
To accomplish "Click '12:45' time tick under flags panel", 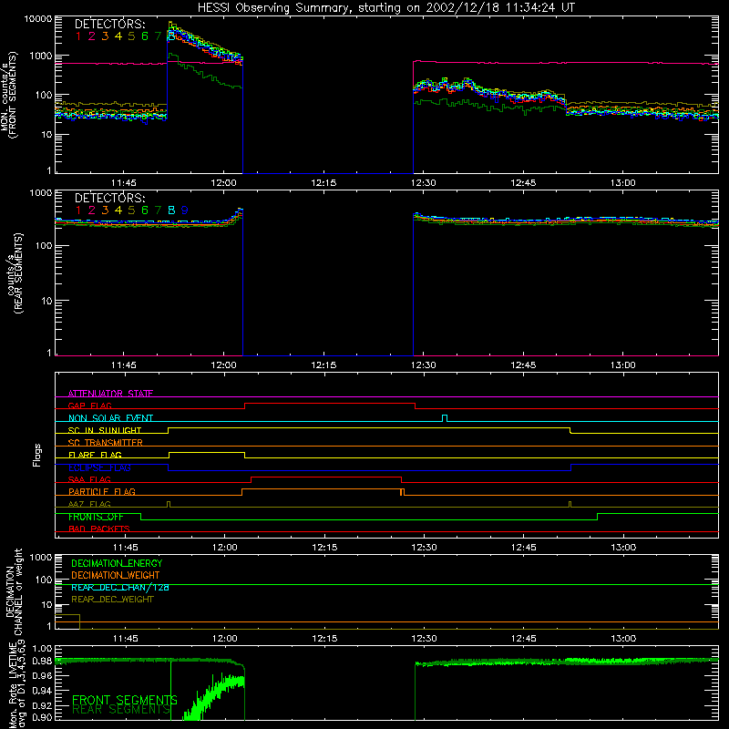I will [523, 548].
